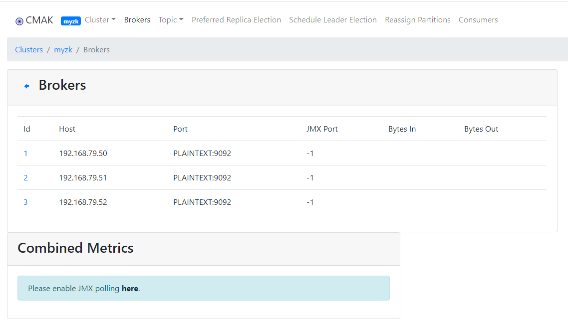Click PLAINTEXT:9092 port of broker 1
568x325 pixels.
(202, 154)
